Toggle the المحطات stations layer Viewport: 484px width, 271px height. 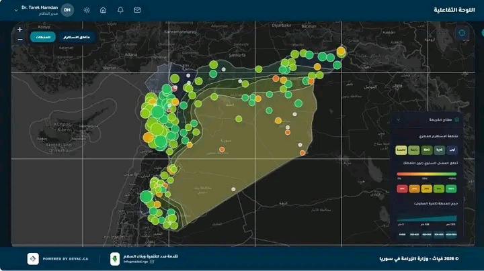(x=42, y=37)
